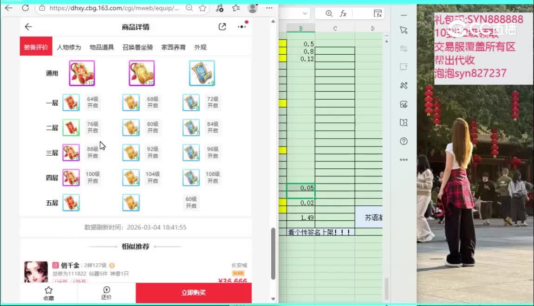
Task: Switch to the 物品道具 tab
Action: point(102,47)
